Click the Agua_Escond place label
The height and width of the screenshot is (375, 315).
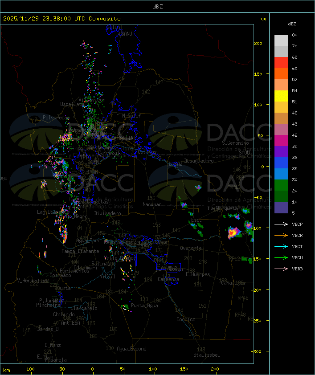click(131, 349)
